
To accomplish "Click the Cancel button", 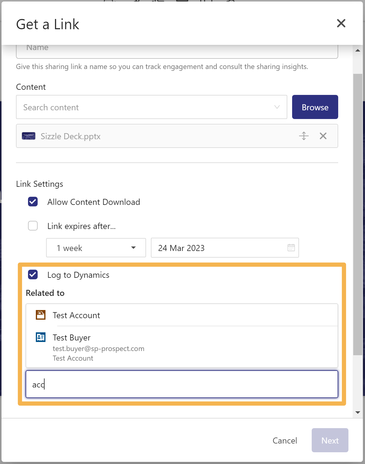I will click(285, 440).
